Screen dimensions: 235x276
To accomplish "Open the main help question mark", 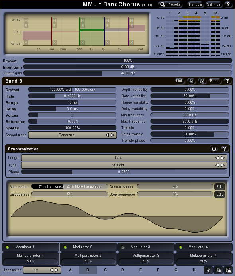I will [x=228, y=4].
